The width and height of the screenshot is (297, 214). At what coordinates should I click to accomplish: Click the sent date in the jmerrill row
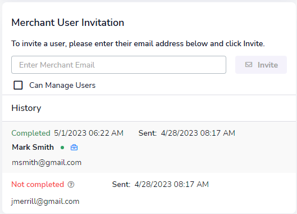pos(172,184)
